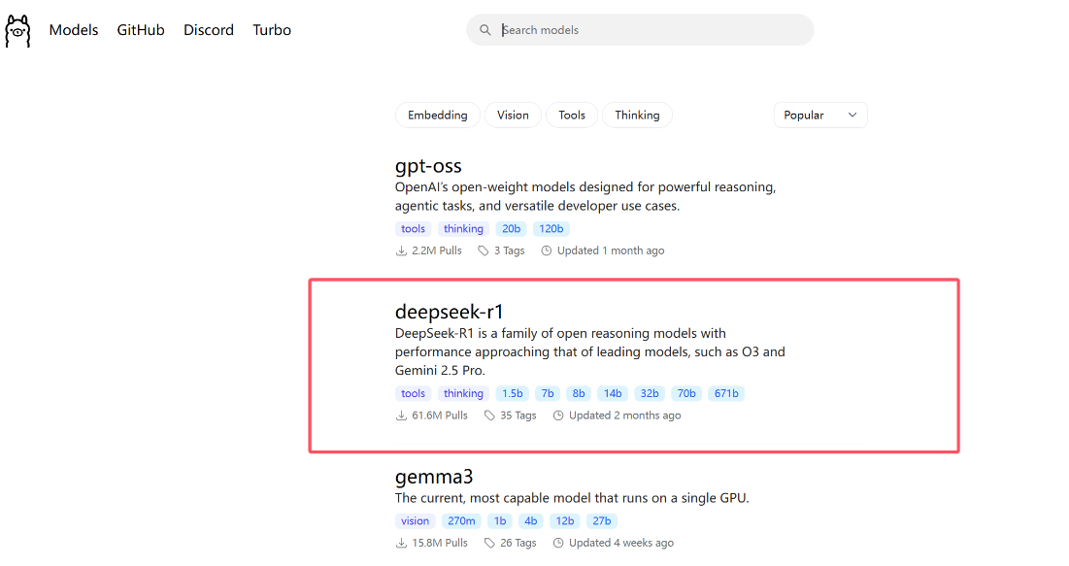Click the gemma3 pulls download icon

point(401,543)
